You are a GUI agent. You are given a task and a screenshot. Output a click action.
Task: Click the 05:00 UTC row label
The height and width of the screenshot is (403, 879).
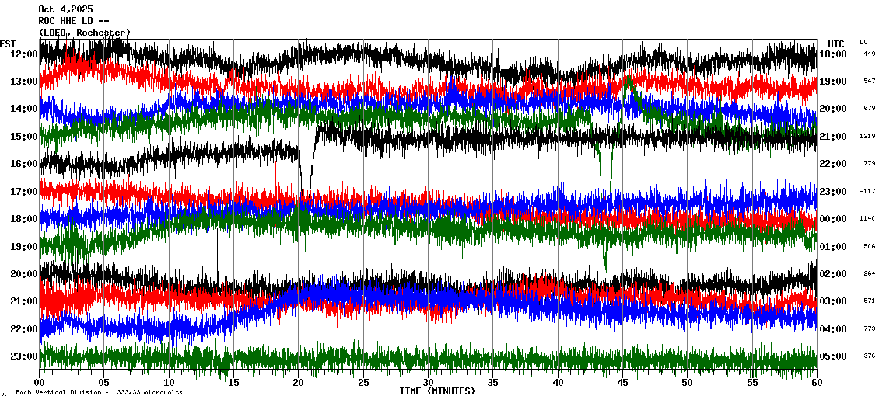point(832,356)
